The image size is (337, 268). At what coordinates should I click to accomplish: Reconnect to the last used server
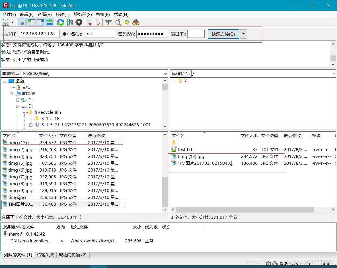[97, 22]
